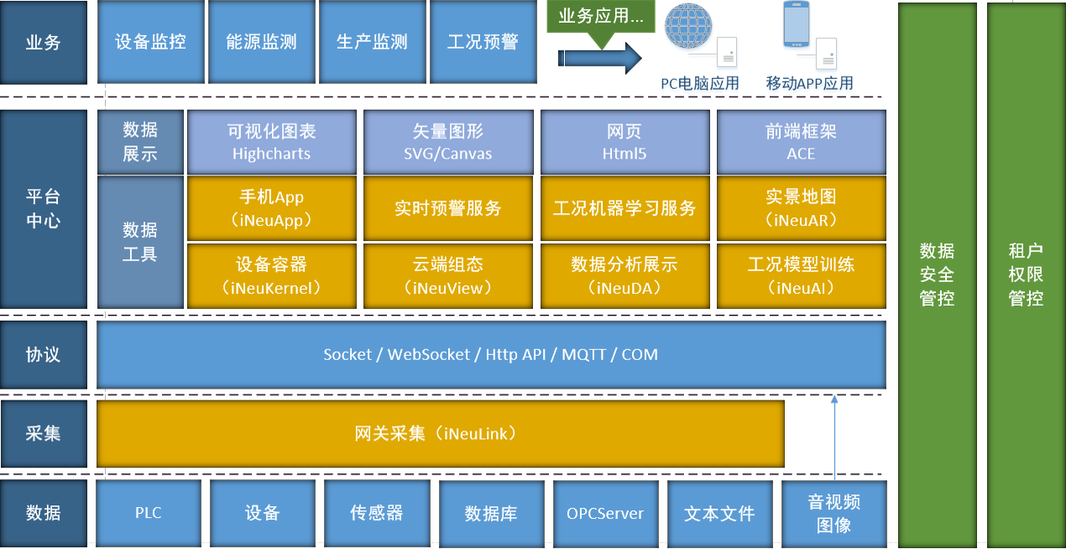Select the 文本文件 data source box

coord(719,513)
